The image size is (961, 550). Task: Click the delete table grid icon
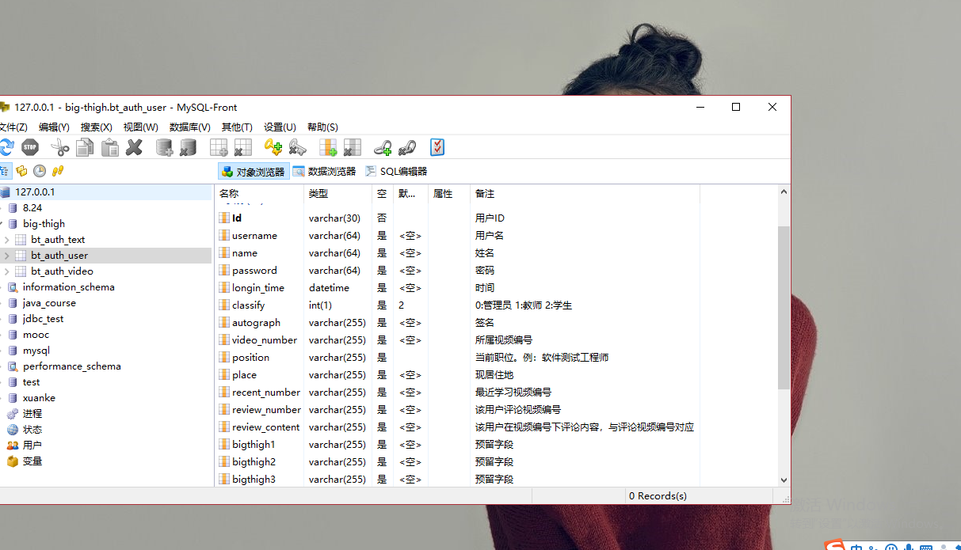pyautogui.click(x=242, y=147)
